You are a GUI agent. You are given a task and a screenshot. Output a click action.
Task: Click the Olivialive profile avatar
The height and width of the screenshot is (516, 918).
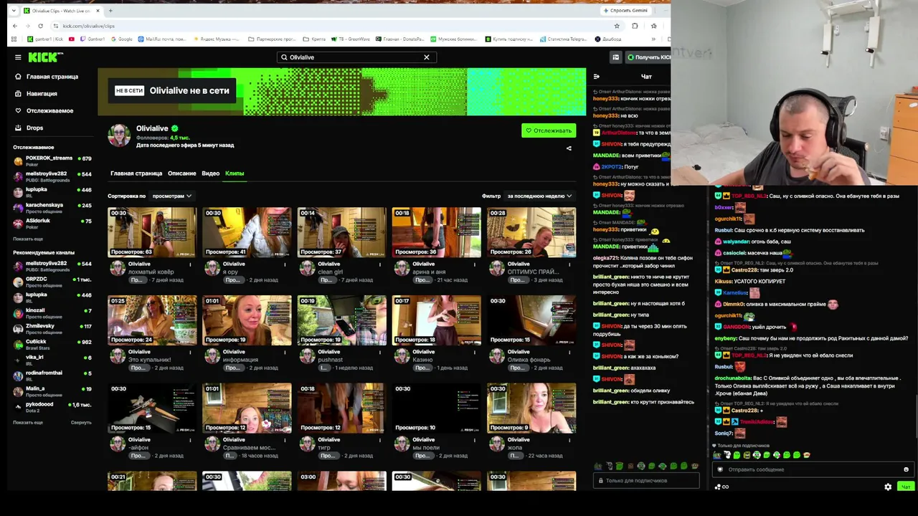point(119,135)
